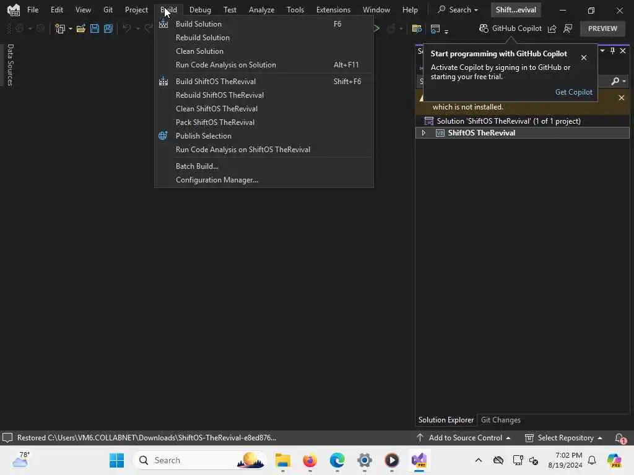Click the green Start debugging arrow

(x=376, y=28)
